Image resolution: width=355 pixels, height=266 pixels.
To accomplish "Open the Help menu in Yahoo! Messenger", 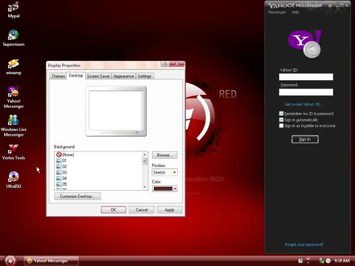I will click(x=295, y=12).
